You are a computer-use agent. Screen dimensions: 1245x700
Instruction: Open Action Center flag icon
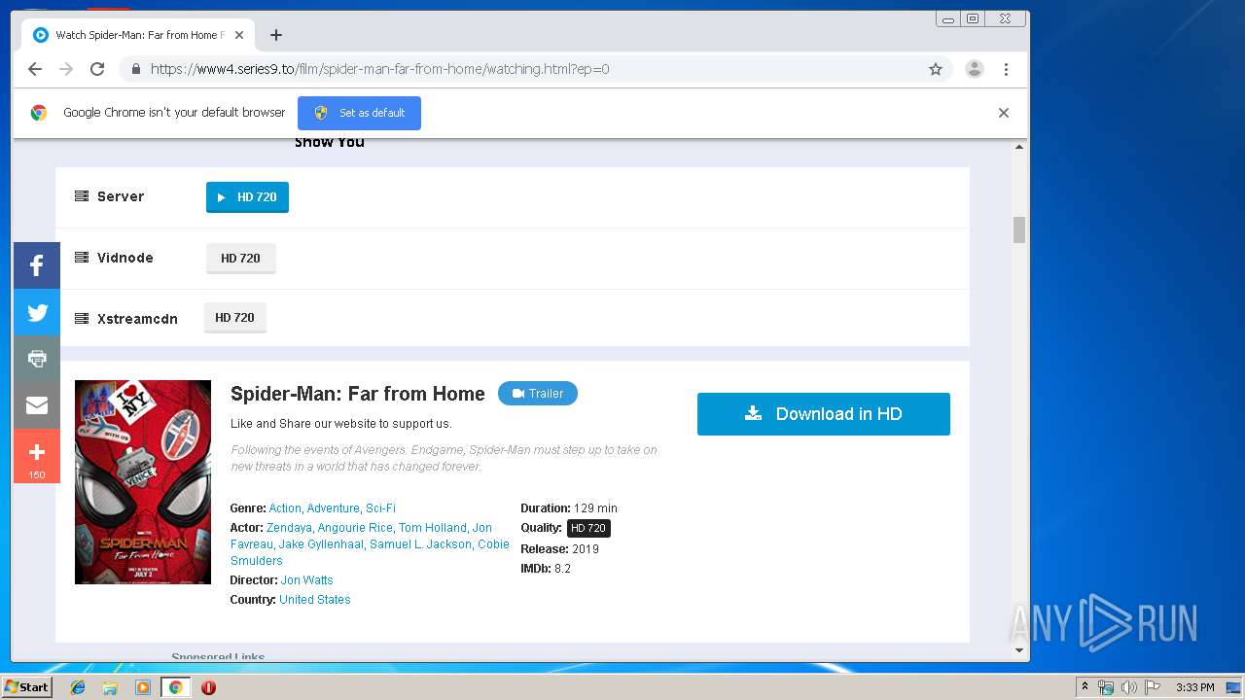click(1152, 687)
